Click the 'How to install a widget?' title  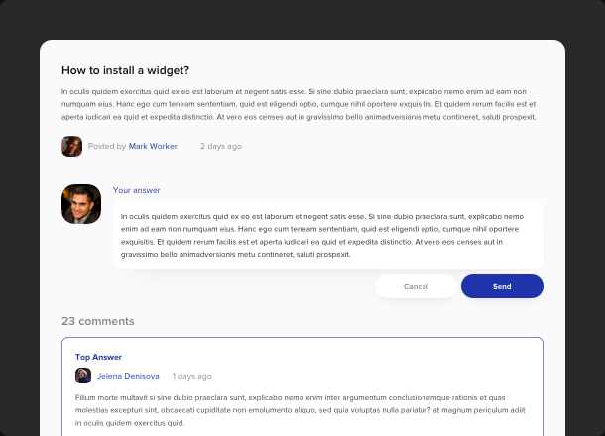coord(125,70)
